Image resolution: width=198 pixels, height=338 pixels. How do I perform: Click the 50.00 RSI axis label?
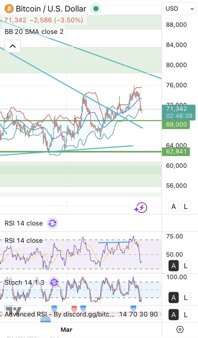tap(175, 254)
